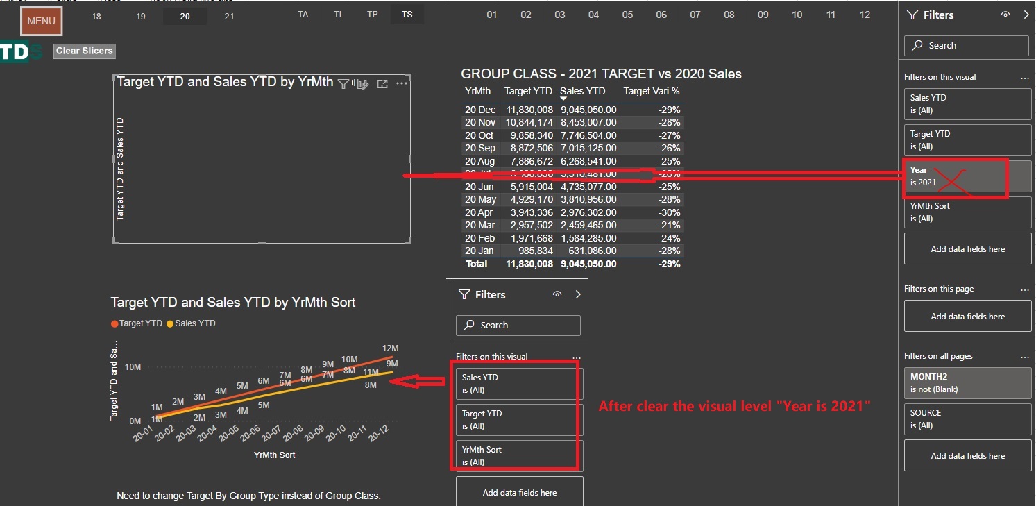Select year 19 in the year slicer
1036x506 pixels.
141,16
